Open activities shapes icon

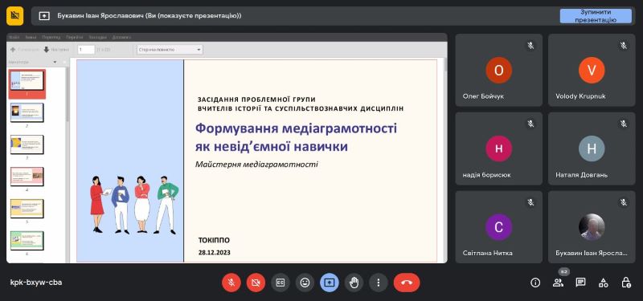click(x=604, y=283)
